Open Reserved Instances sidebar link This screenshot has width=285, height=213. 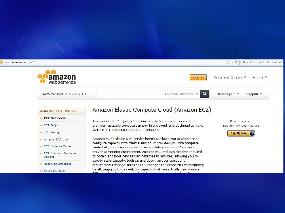tap(57, 164)
